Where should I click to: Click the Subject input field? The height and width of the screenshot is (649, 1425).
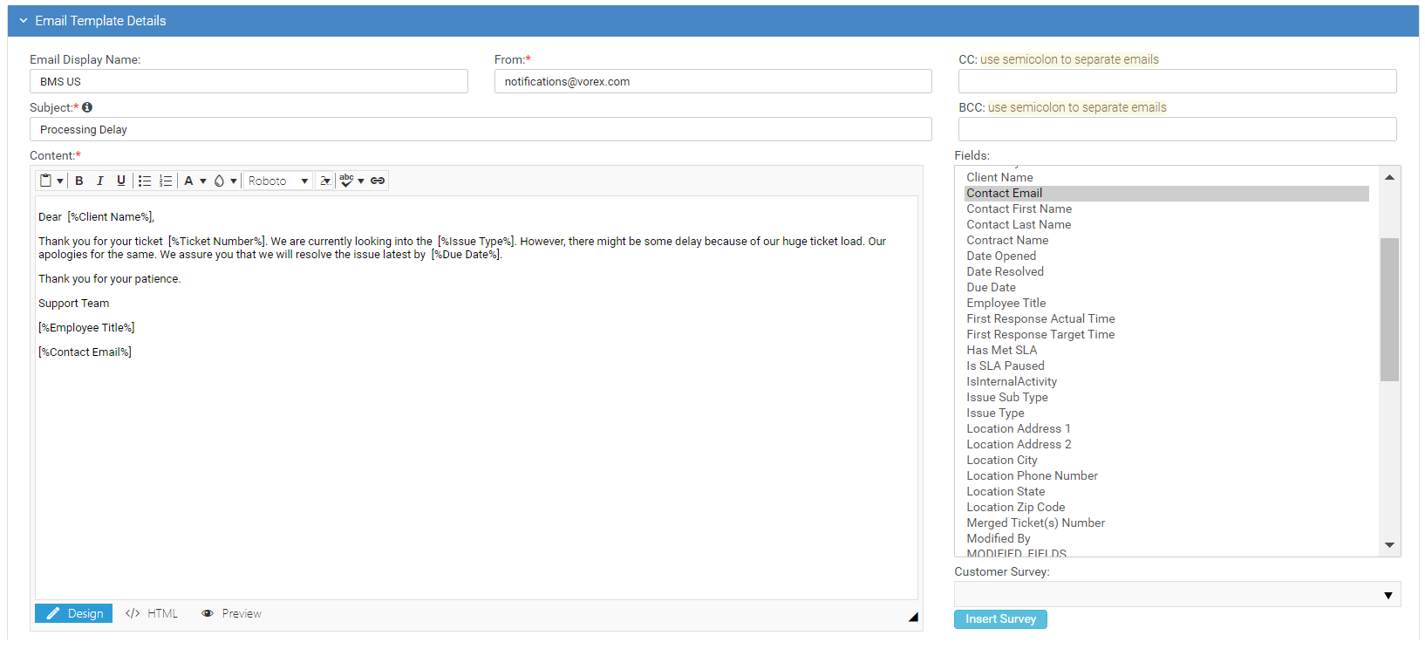coord(481,129)
